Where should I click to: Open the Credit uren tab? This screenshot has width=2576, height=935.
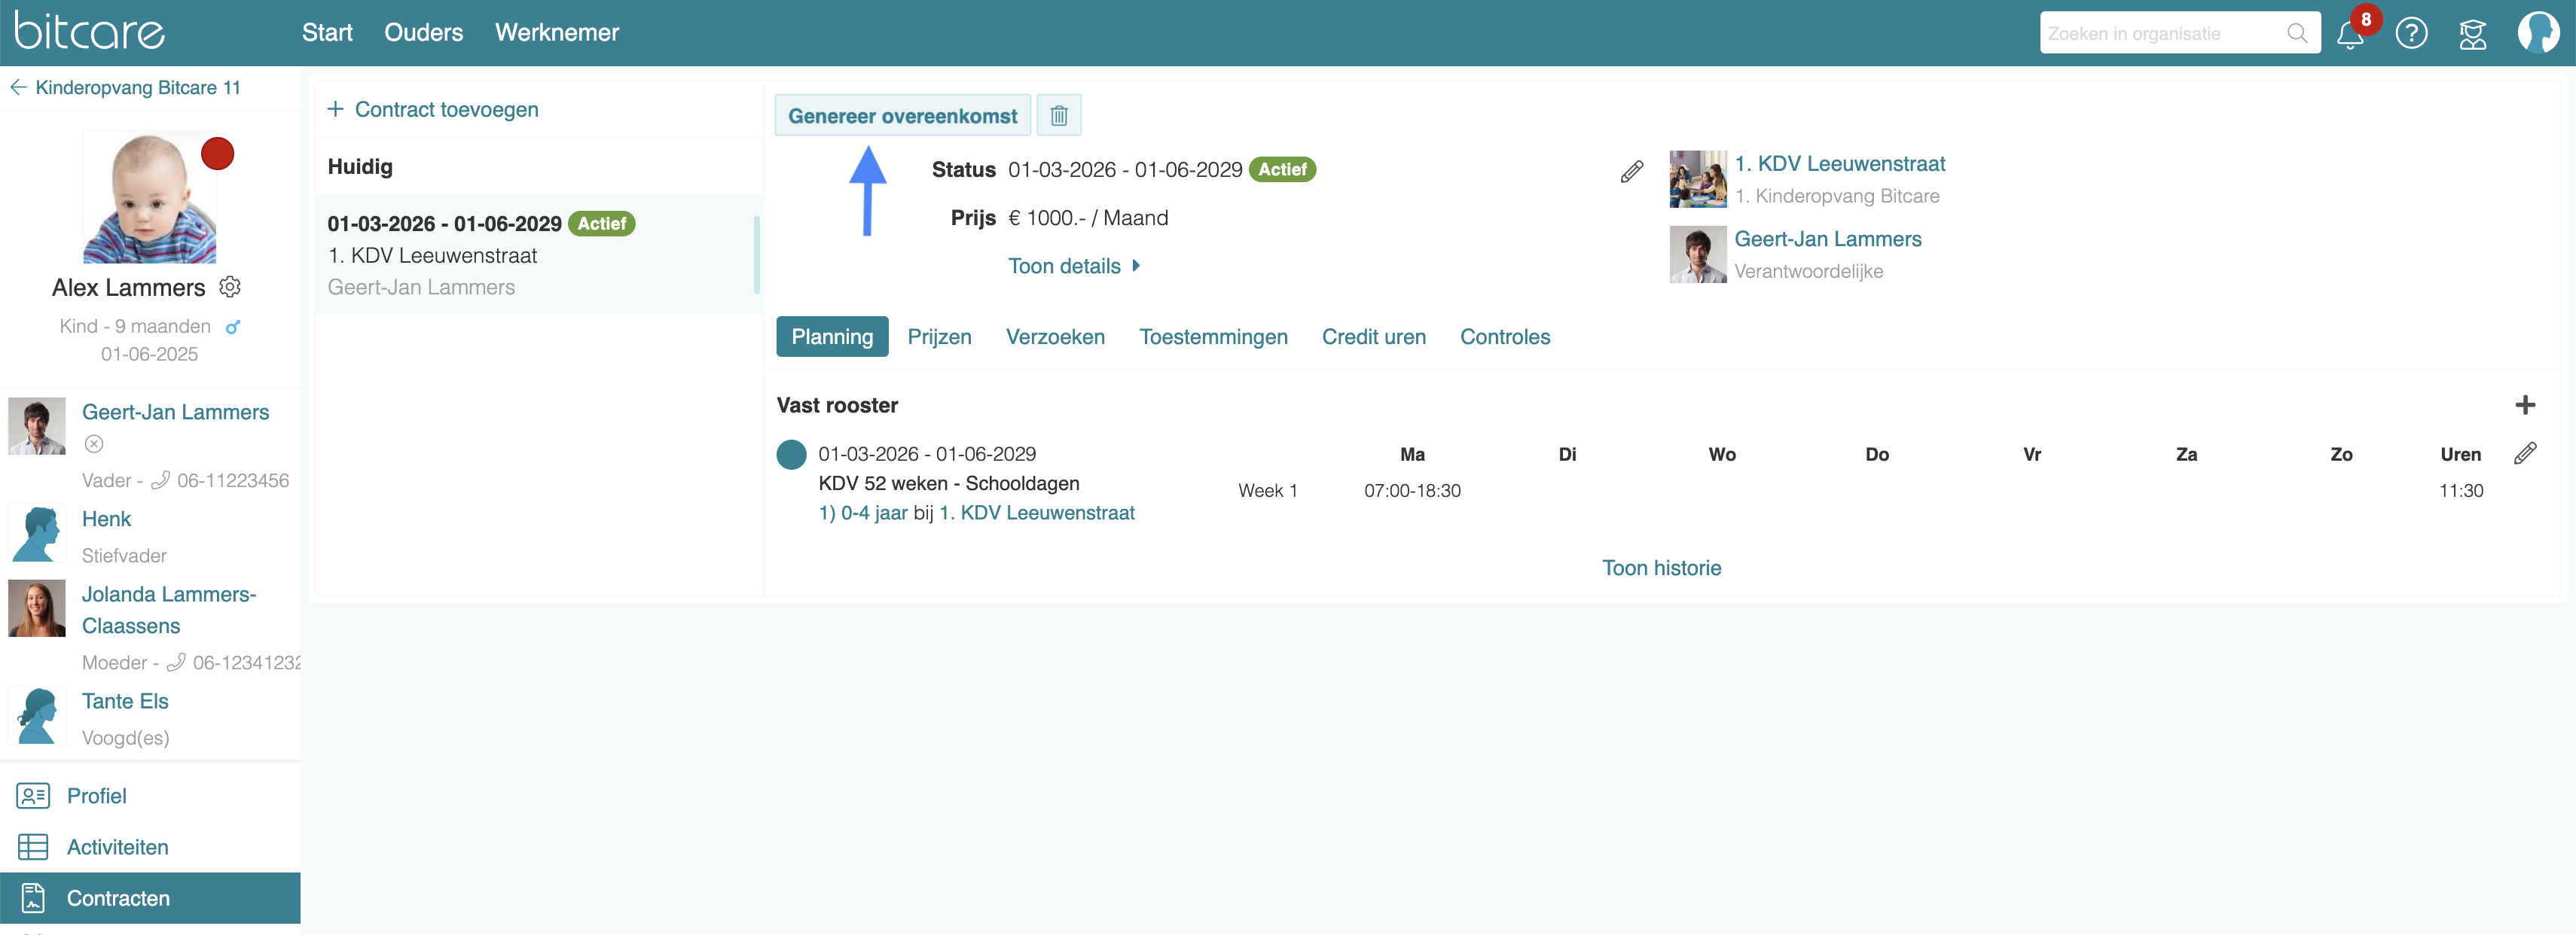1373,337
